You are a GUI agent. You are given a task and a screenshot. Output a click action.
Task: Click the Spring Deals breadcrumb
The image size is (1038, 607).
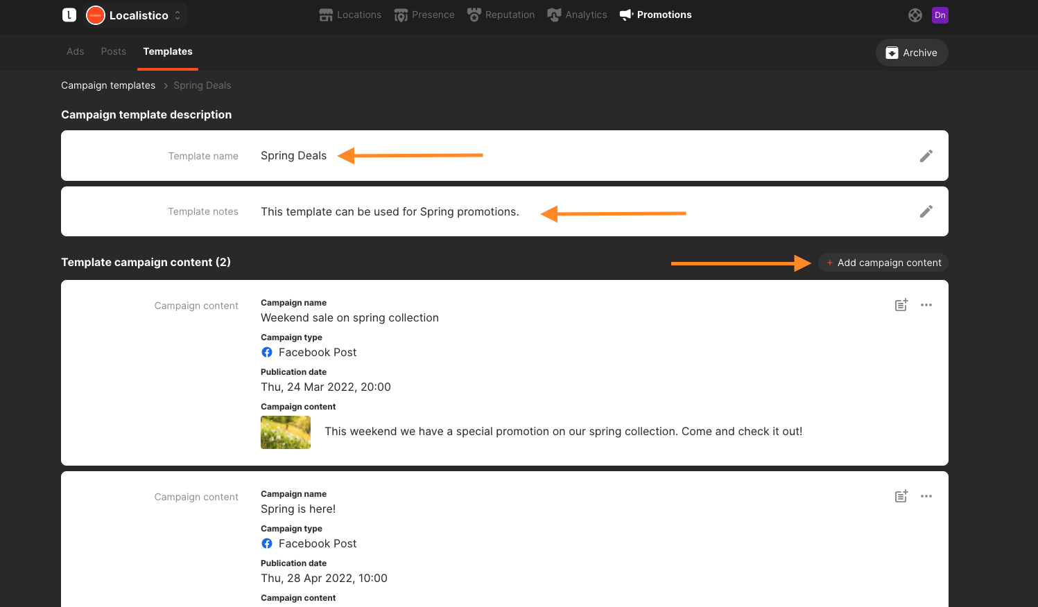pyautogui.click(x=202, y=85)
